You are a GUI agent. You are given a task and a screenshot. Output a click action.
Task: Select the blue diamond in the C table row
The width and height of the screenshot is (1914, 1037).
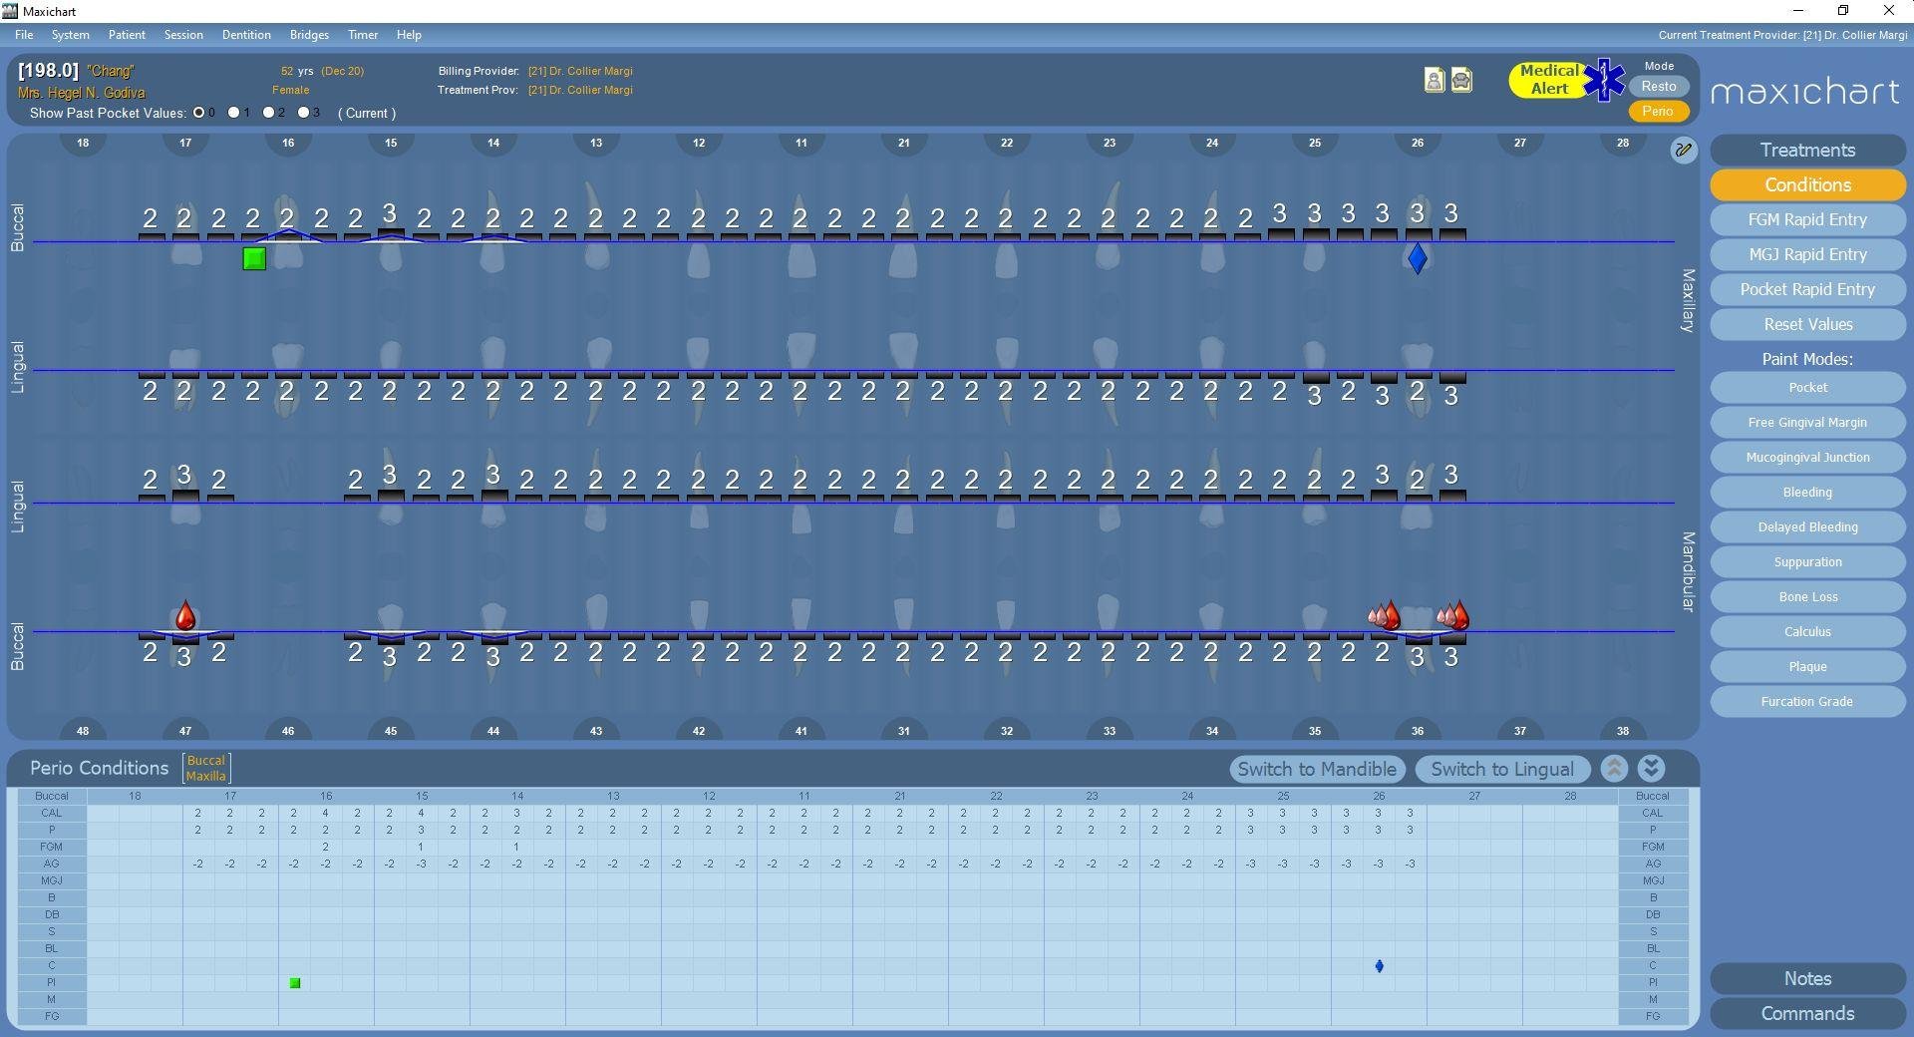(x=1379, y=966)
